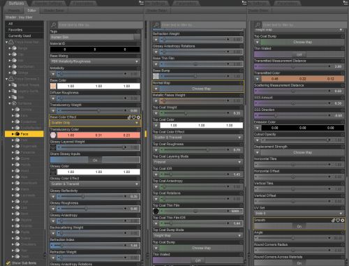Click the search magnifier icon in the middle property panel
This screenshot has height=266, width=349.
tap(156, 24)
